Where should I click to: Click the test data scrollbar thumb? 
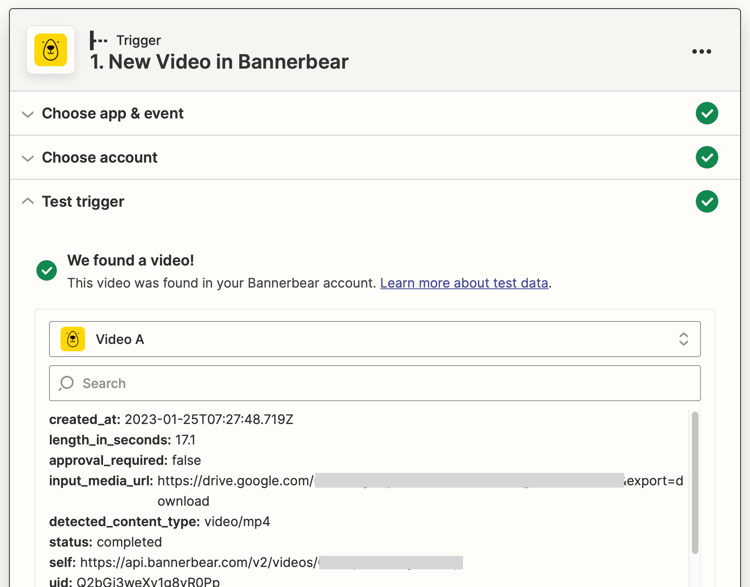695,483
